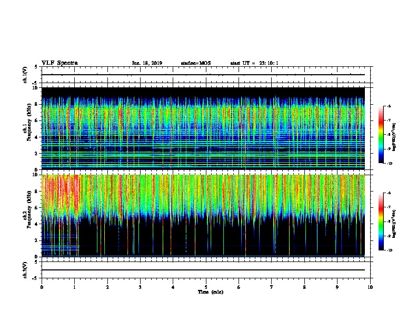The height and width of the screenshot is (322, 417).
Task: Click the ch.1 spectrogram panel
Action: click(x=203, y=128)
